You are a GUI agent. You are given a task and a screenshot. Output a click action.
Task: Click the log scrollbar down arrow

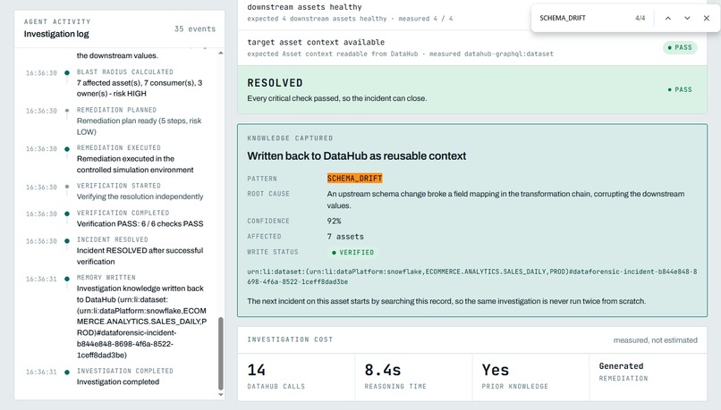click(221, 395)
